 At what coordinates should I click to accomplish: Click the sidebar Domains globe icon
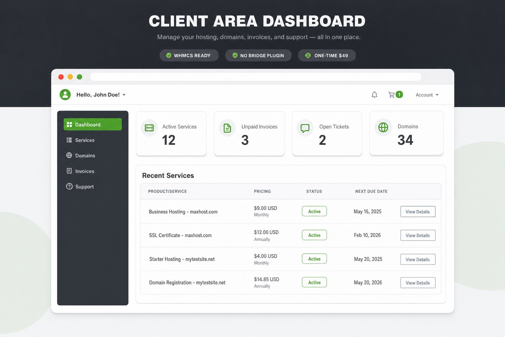click(69, 155)
